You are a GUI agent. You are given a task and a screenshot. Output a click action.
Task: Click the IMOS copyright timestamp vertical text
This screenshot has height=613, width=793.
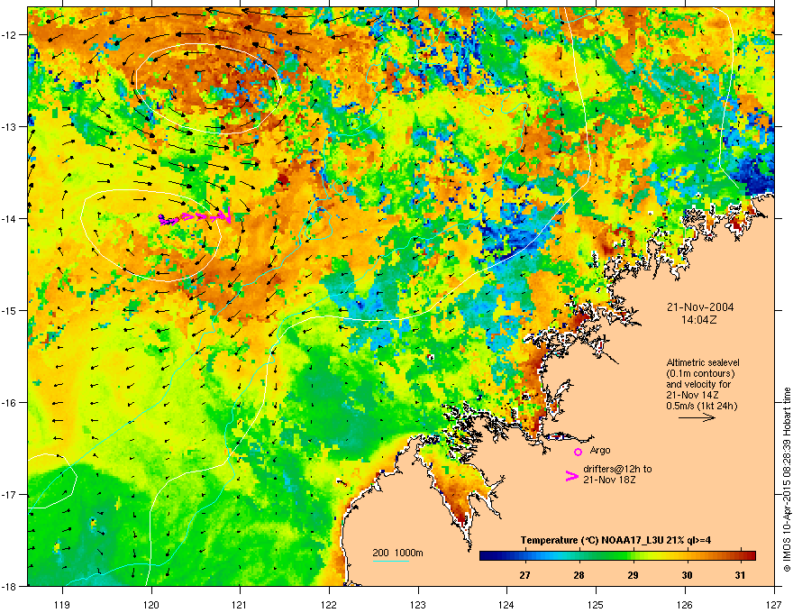pyautogui.click(x=787, y=480)
